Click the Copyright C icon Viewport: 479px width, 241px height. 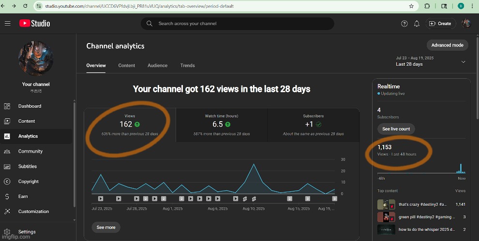[7, 182]
